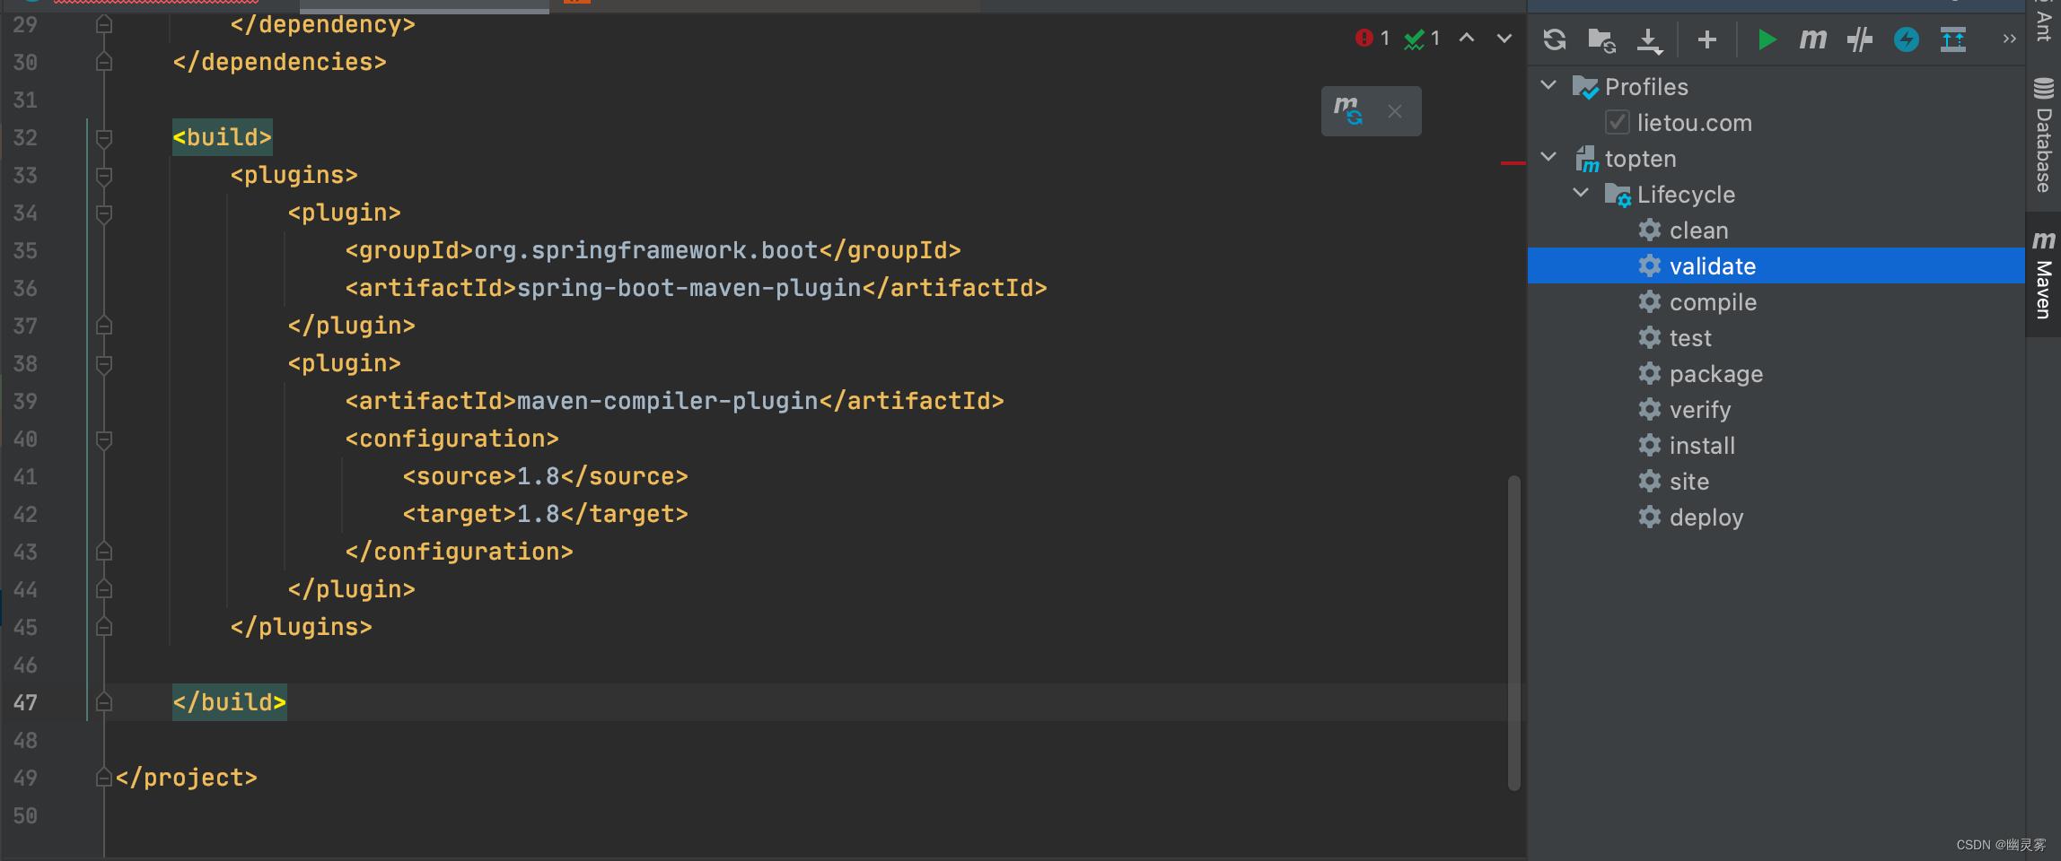Place cursor on org.springframework.boot groupId
The image size is (2061, 861).
[646, 250]
